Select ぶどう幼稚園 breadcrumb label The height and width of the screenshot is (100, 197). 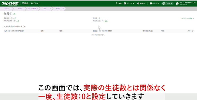32,8
